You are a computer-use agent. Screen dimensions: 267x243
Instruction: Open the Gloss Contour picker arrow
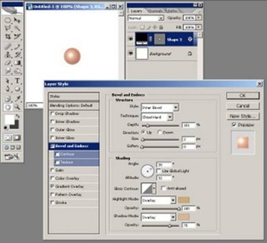pos(154,188)
